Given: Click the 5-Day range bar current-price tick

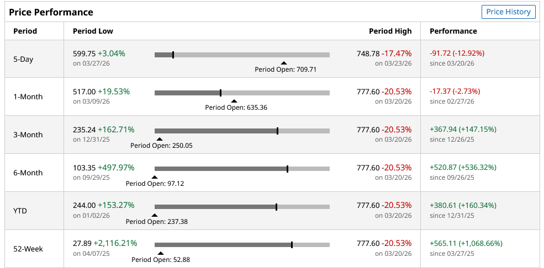Looking at the screenshot, I should [x=173, y=55].
